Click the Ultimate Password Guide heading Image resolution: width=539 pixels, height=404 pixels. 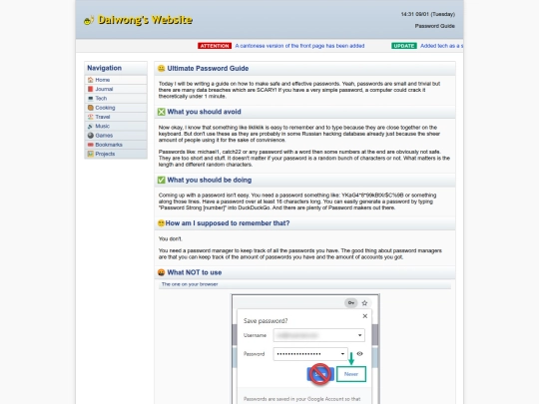click(208, 69)
